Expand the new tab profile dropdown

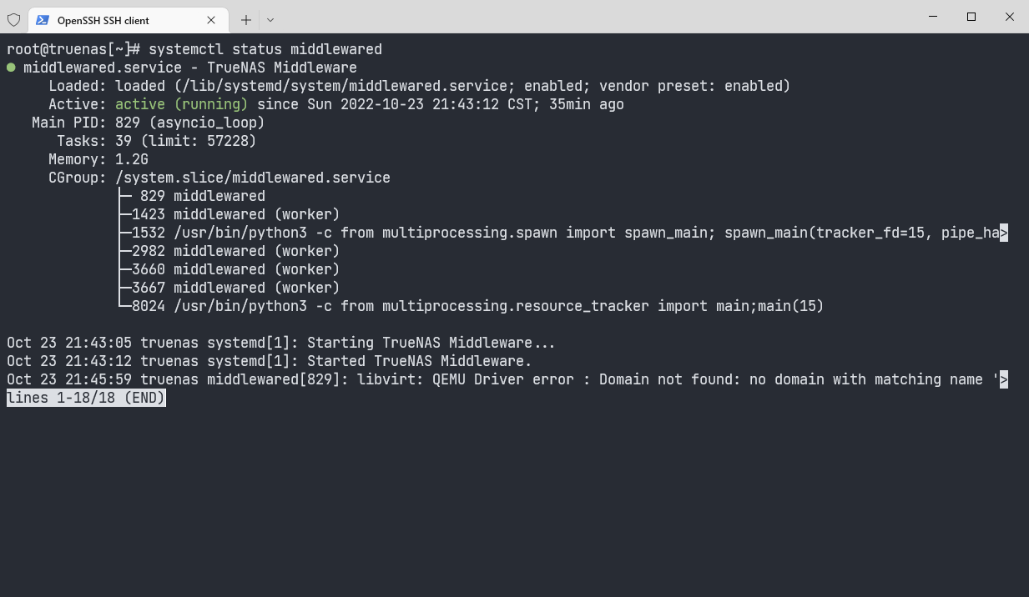point(270,20)
